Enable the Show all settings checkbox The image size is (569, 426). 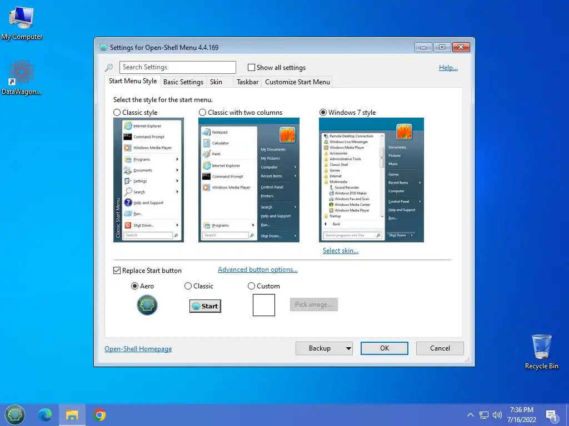251,67
